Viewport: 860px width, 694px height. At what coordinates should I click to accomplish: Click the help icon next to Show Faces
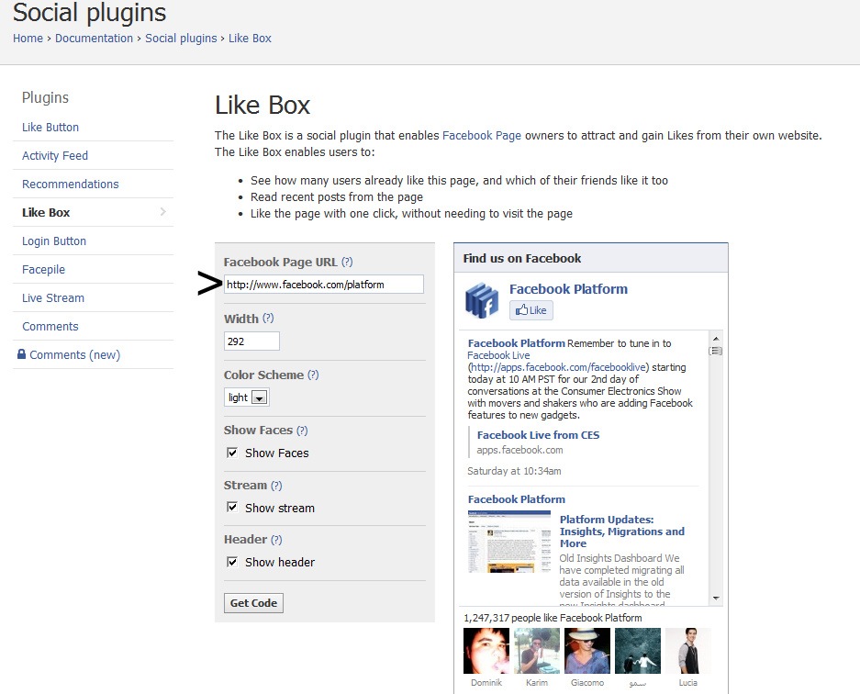[302, 431]
